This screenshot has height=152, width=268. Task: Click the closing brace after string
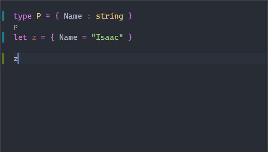130,16
